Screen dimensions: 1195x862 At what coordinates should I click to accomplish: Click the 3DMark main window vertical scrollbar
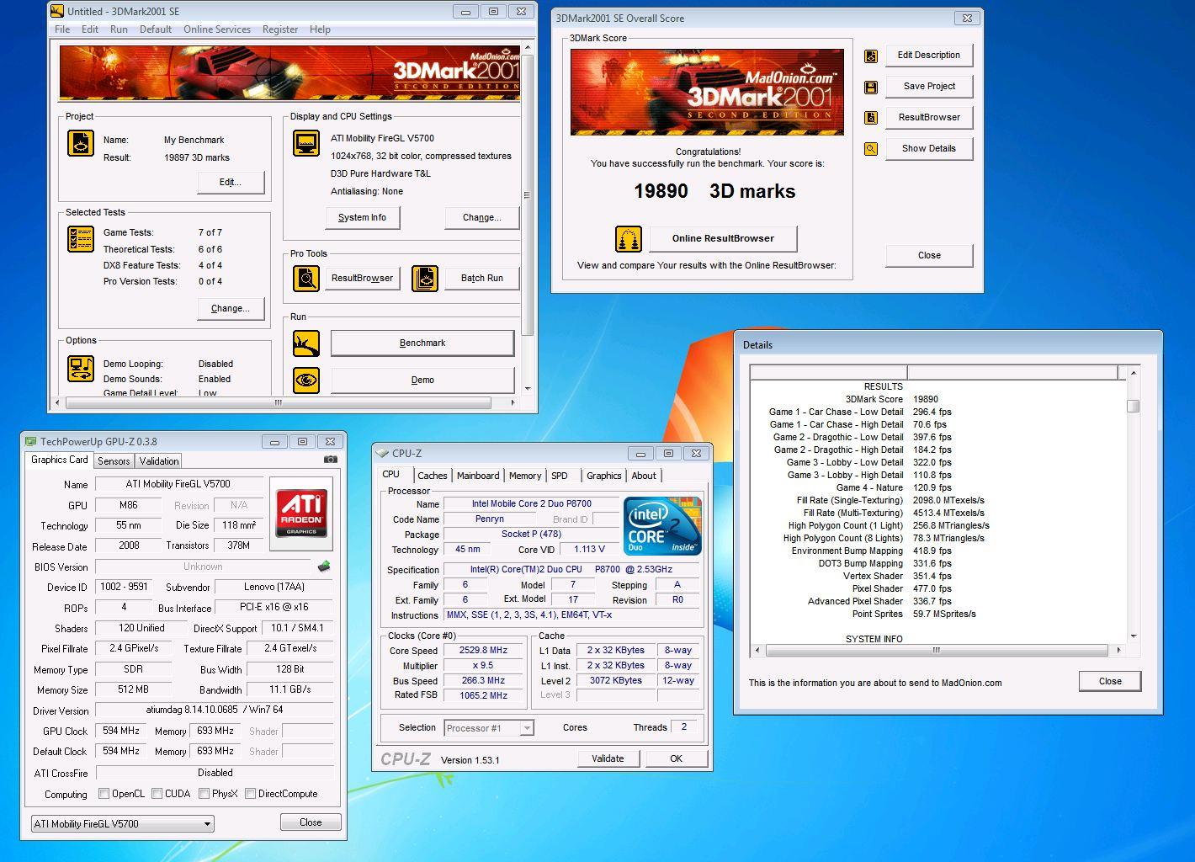click(x=527, y=219)
